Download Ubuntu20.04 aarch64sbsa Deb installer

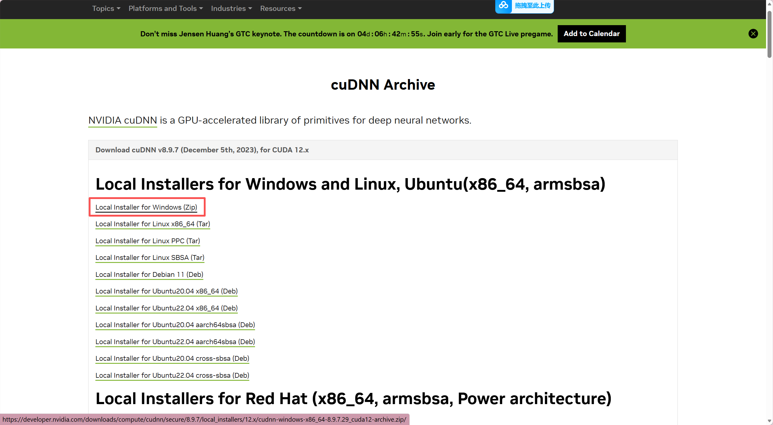[175, 325]
